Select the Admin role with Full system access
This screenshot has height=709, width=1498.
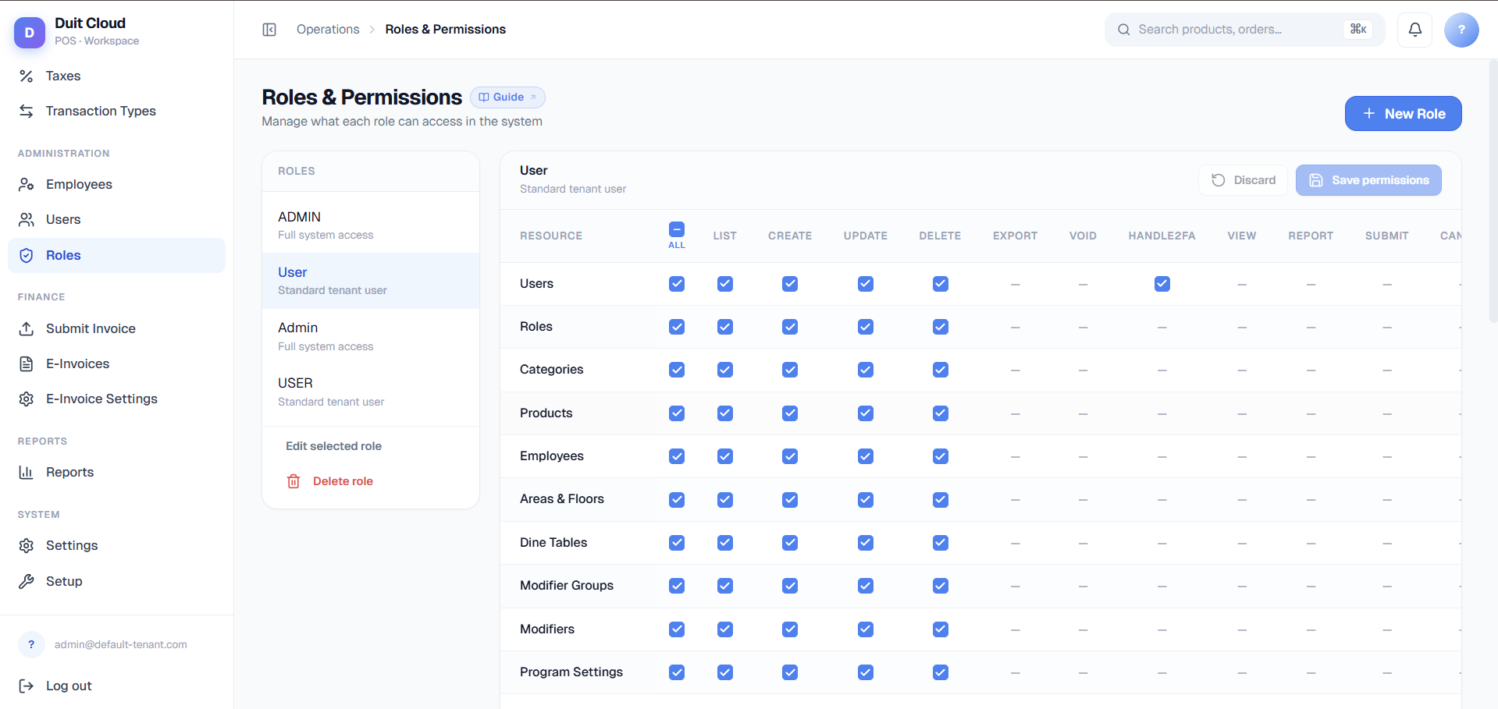point(371,336)
